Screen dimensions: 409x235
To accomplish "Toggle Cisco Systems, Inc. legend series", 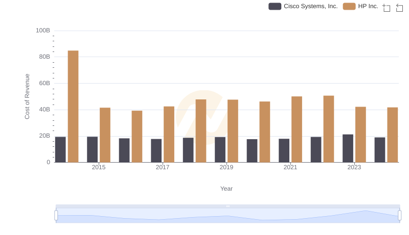I will pyautogui.click(x=303, y=6).
